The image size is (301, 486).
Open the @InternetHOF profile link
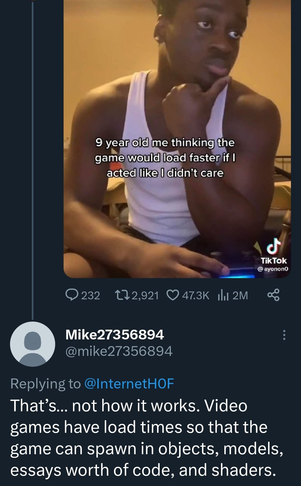click(x=129, y=383)
